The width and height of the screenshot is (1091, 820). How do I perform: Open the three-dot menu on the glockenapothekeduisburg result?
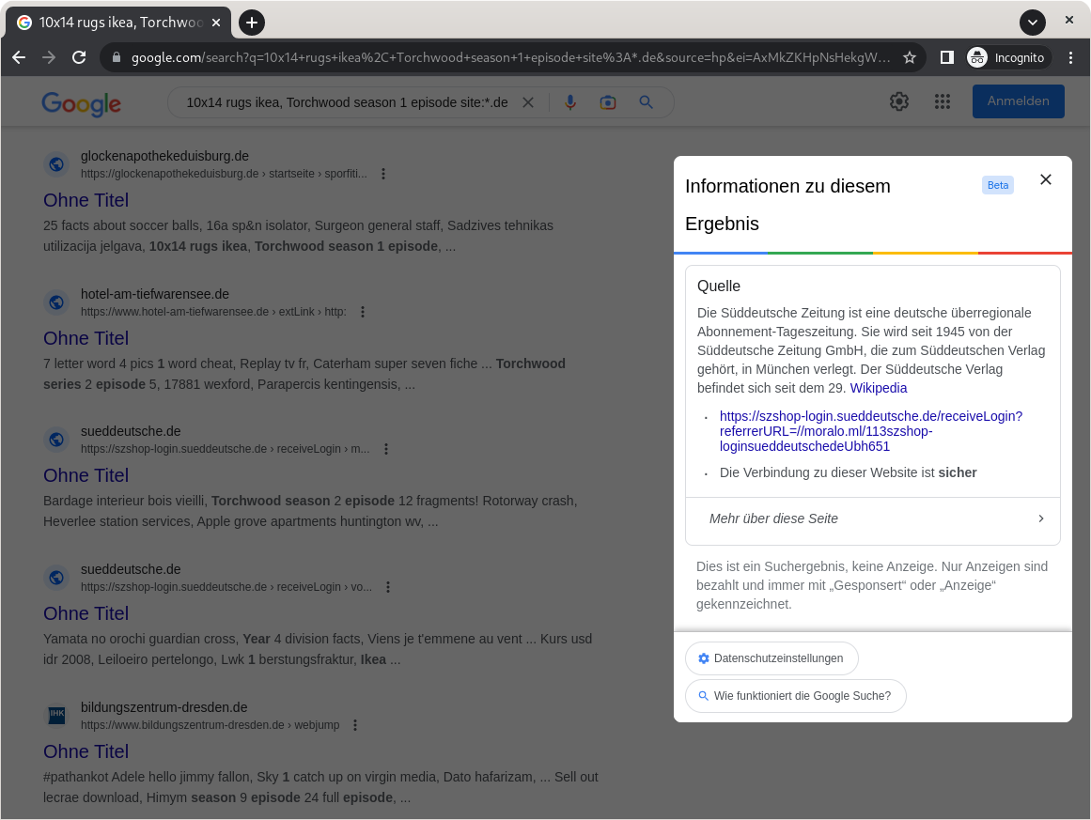tap(382, 174)
